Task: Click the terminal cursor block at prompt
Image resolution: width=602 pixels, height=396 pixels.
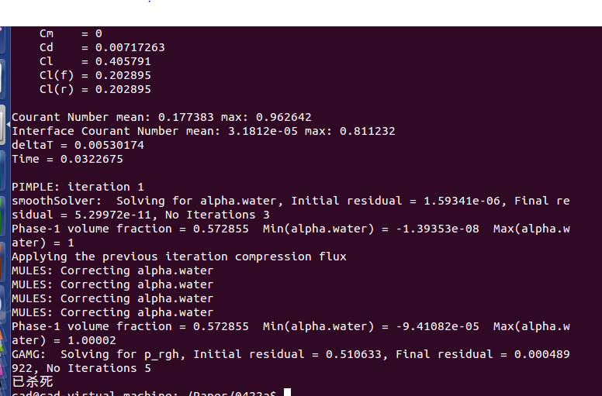Action: [x=287, y=393]
